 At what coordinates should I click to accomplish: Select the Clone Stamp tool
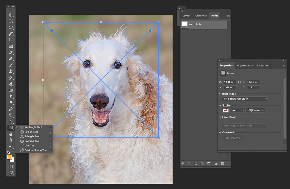pyautogui.click(x=11, y=71)
